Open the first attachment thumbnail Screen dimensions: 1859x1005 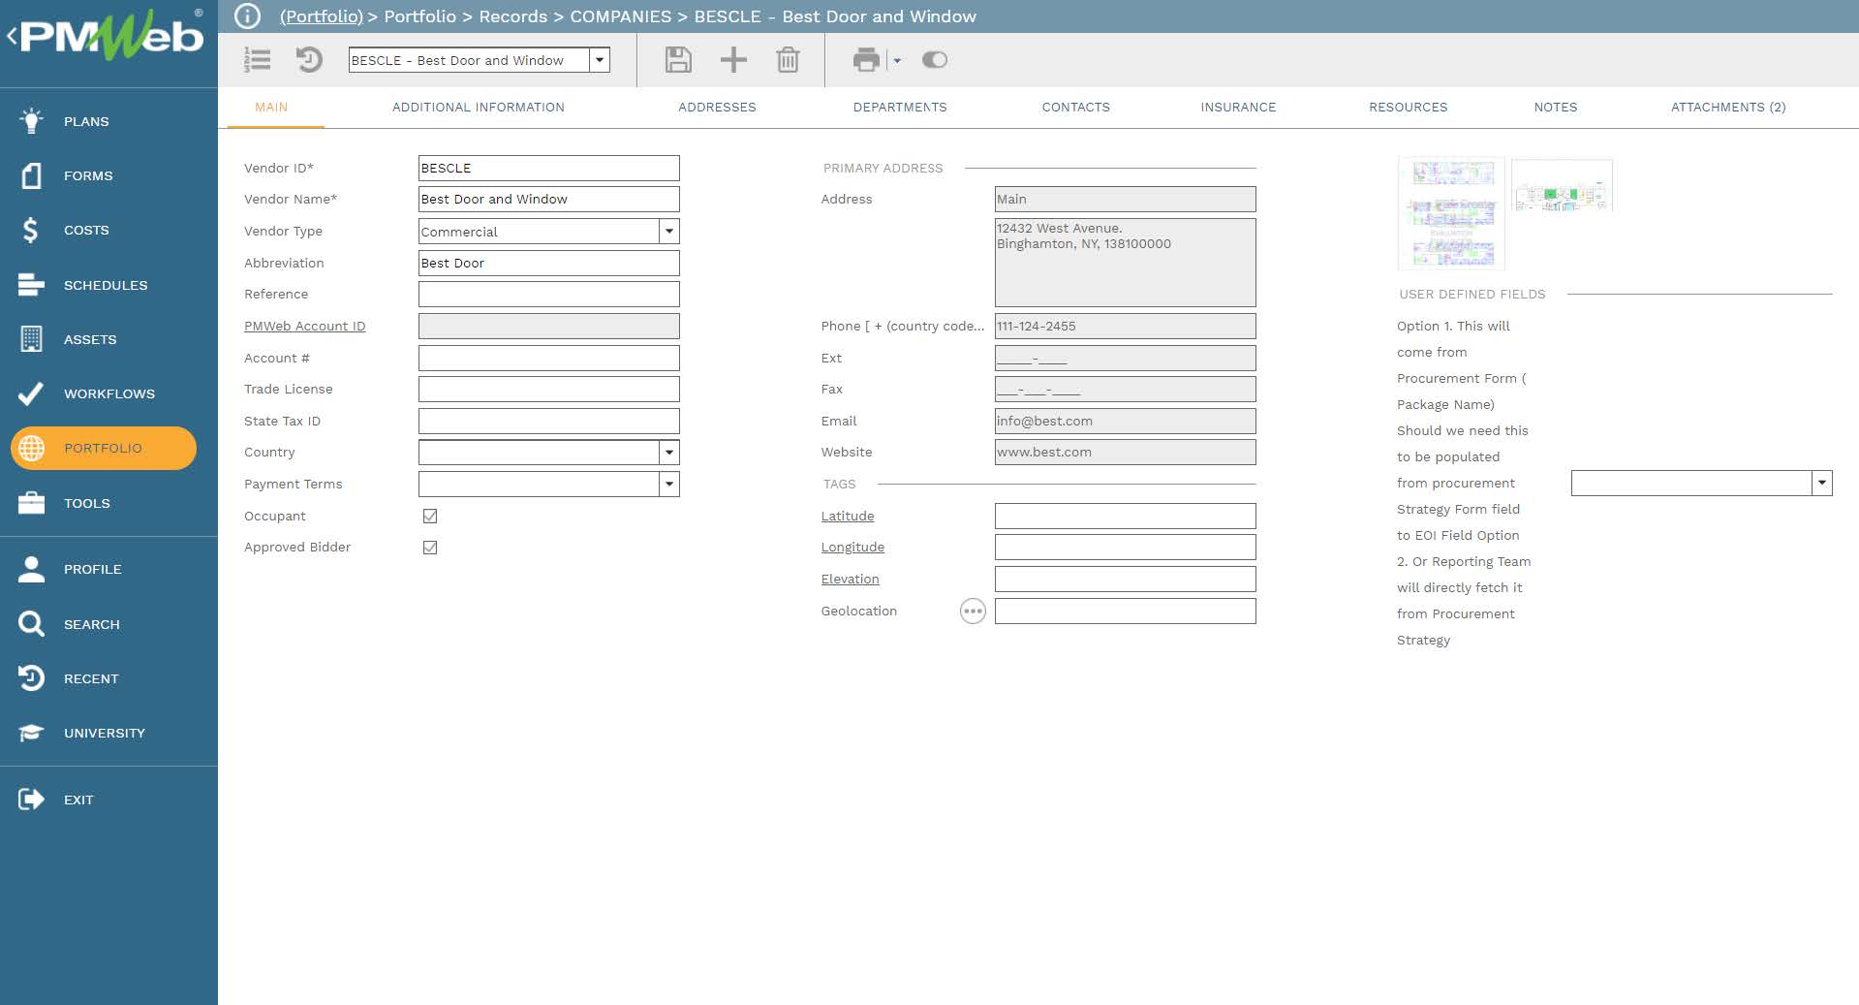pyautogui.click(x=1451, y=213)
